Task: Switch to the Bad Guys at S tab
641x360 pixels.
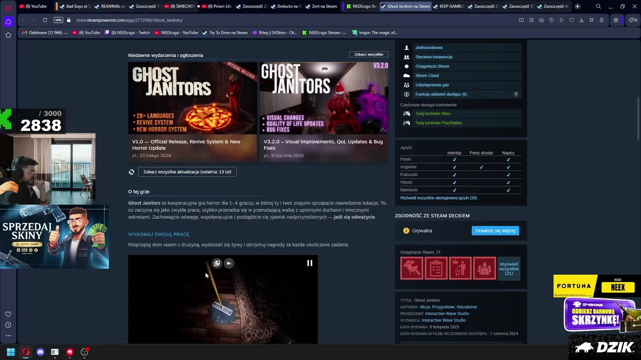Action: [x=74, y=6]
